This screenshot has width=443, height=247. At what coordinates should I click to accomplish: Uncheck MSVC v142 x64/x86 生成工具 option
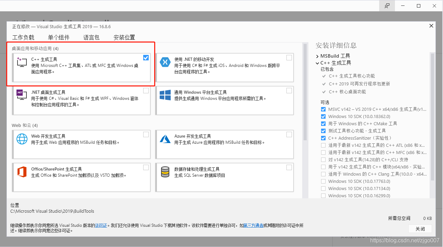click(x=323, y=109)
